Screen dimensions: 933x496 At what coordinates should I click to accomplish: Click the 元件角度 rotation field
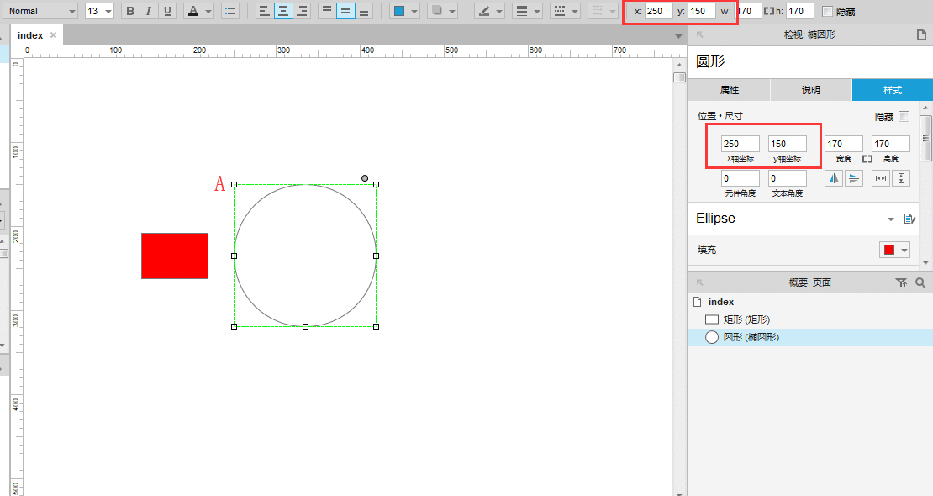point(741,178)
